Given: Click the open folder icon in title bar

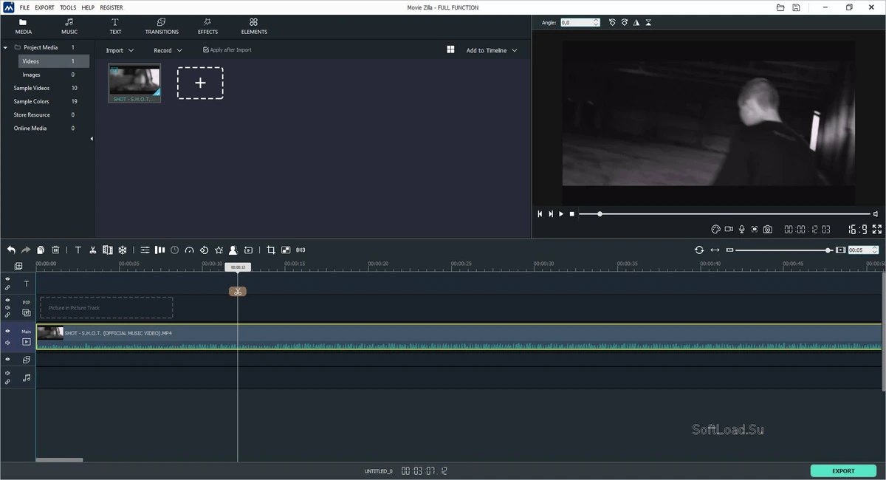Looking at the screenshot, I should tap(780, 7).
